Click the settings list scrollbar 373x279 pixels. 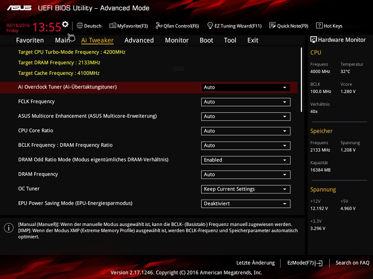(x=301, y=80)
